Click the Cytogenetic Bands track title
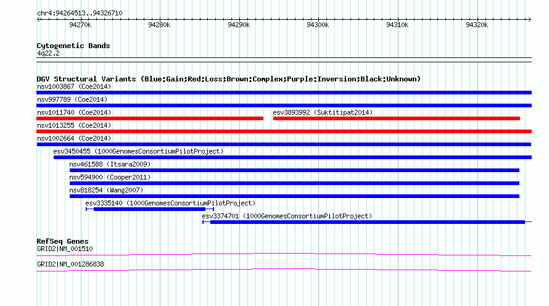The height and width of the screenshot is (306, 549). [73, 46]
